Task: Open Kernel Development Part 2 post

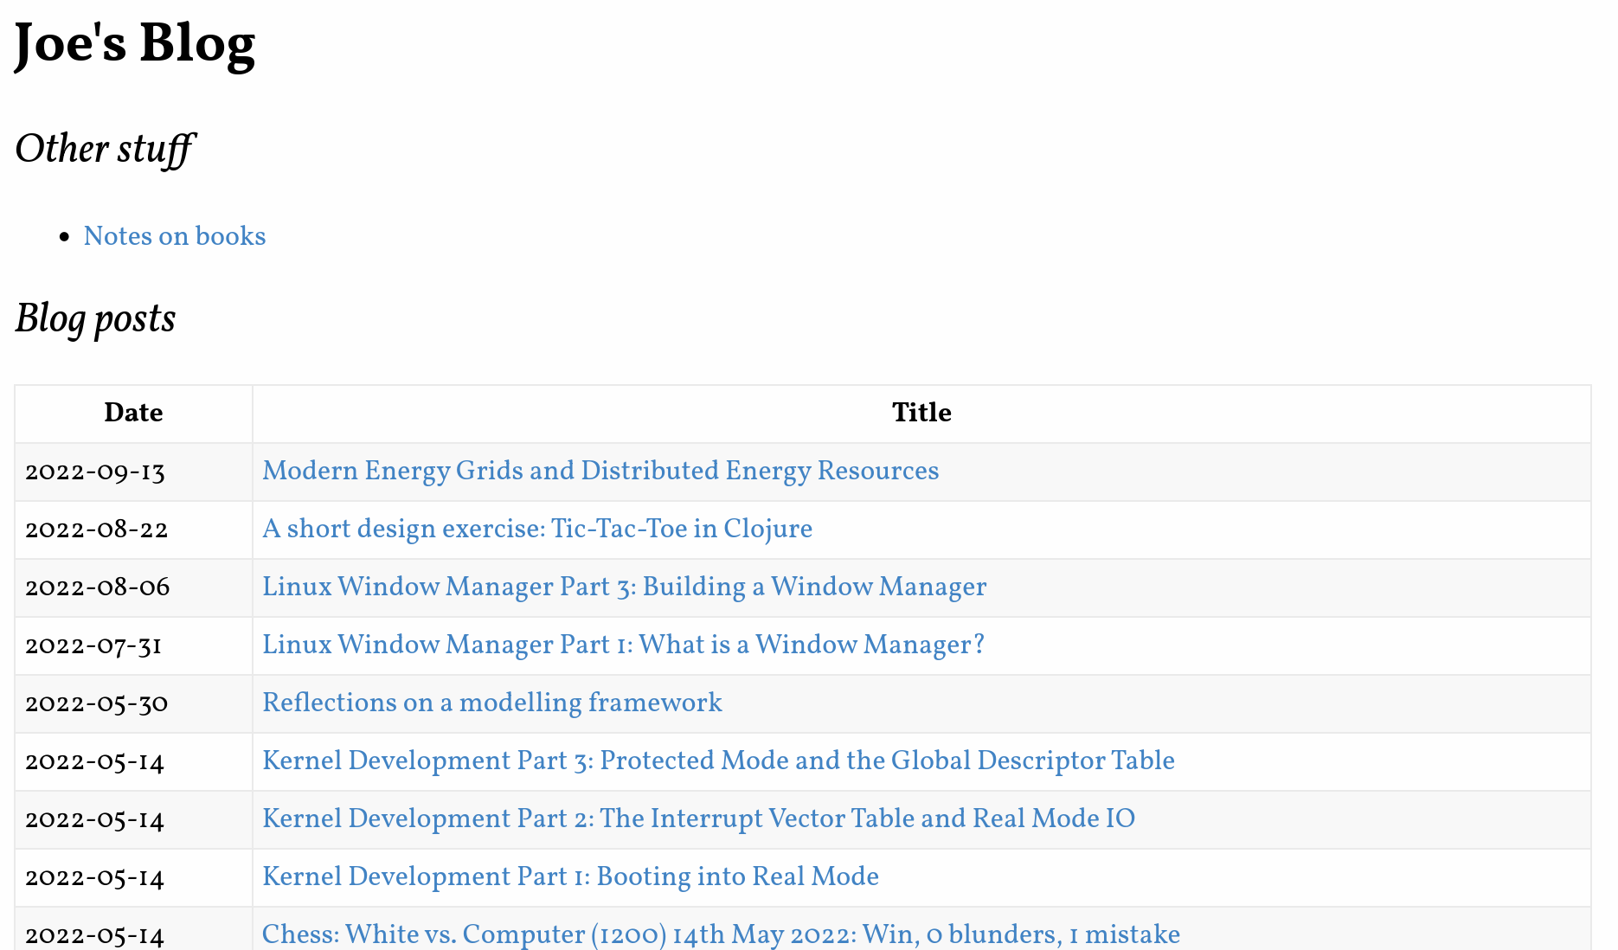Action: click(698, 818)
